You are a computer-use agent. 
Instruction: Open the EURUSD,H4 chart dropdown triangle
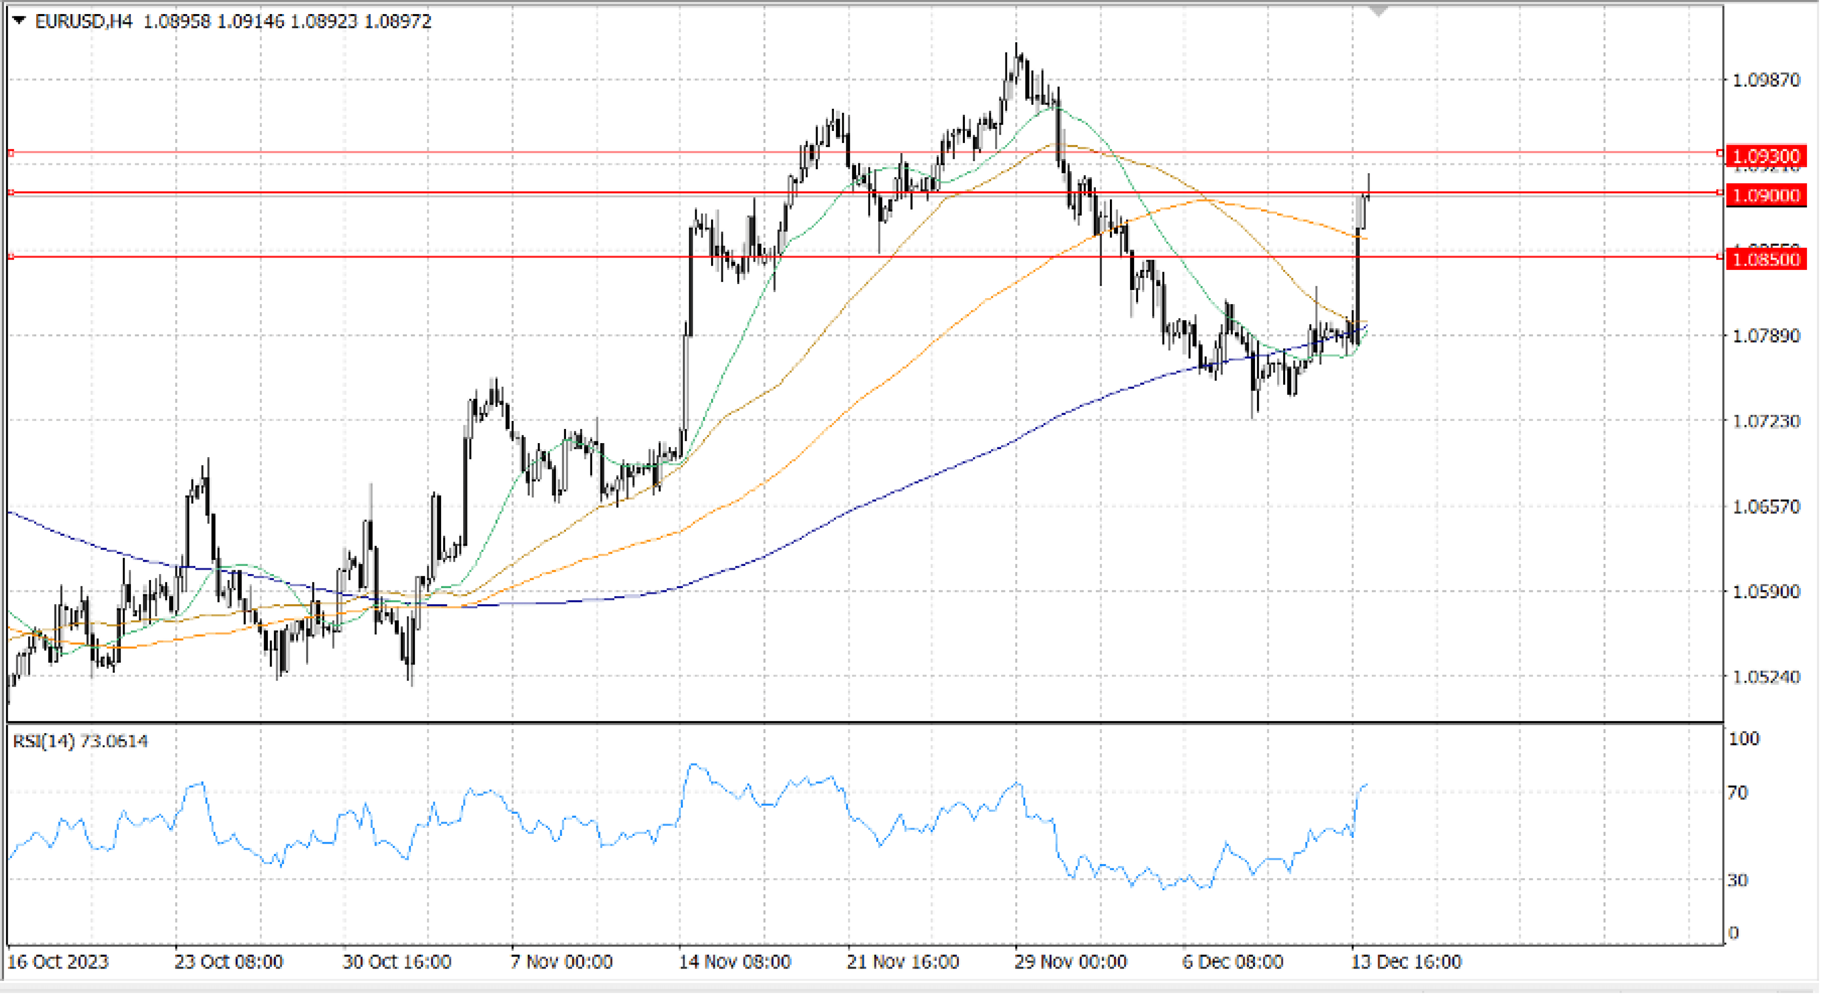pyautogui.click(x=19, y=21)
